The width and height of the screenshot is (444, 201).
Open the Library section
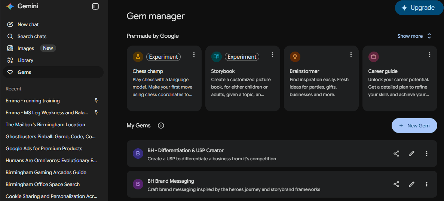[53, 60]
